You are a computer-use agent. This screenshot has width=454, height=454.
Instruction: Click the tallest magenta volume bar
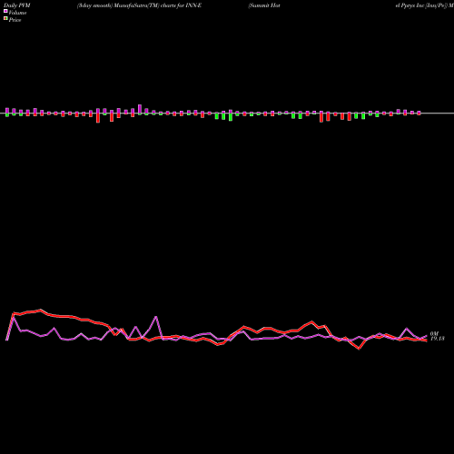coord(140,109)
